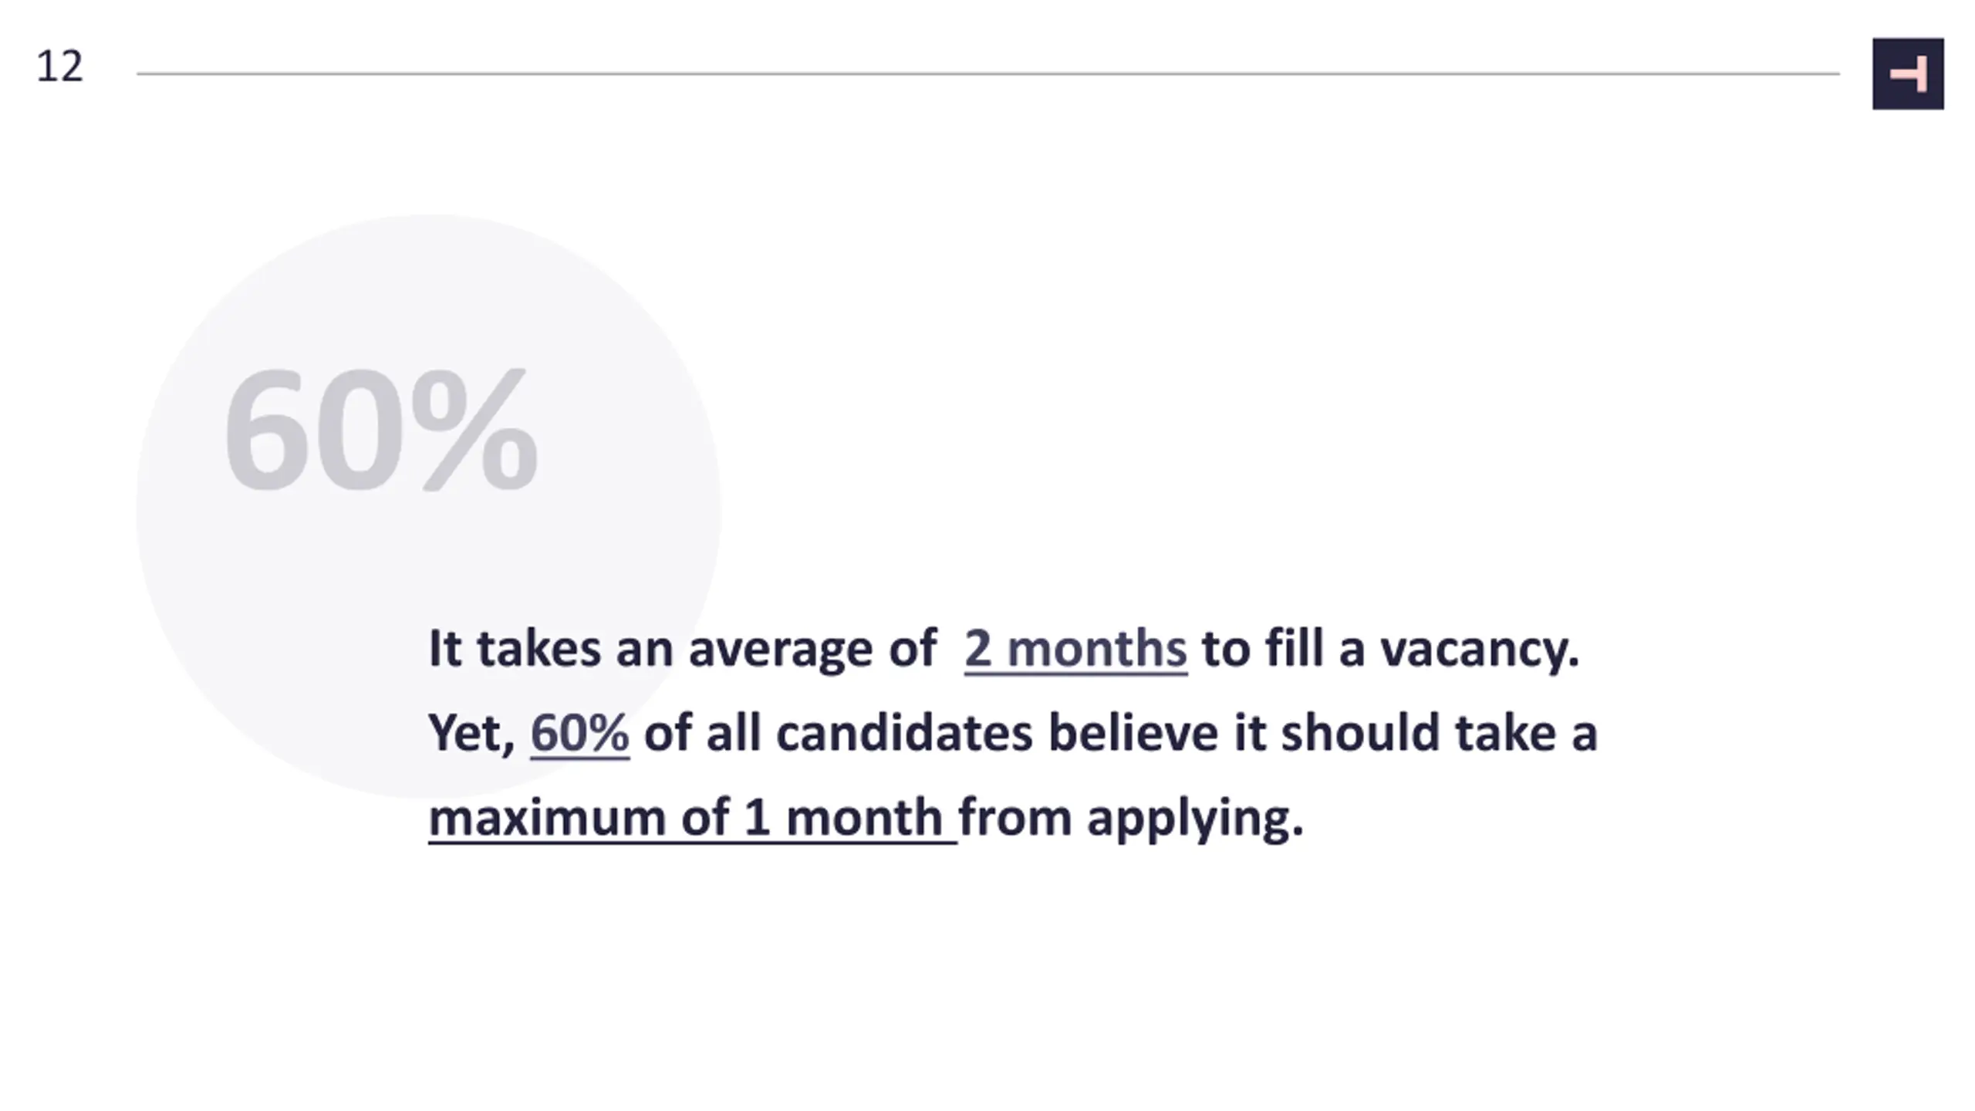Click the dark square logo icon

(1908, 74)
